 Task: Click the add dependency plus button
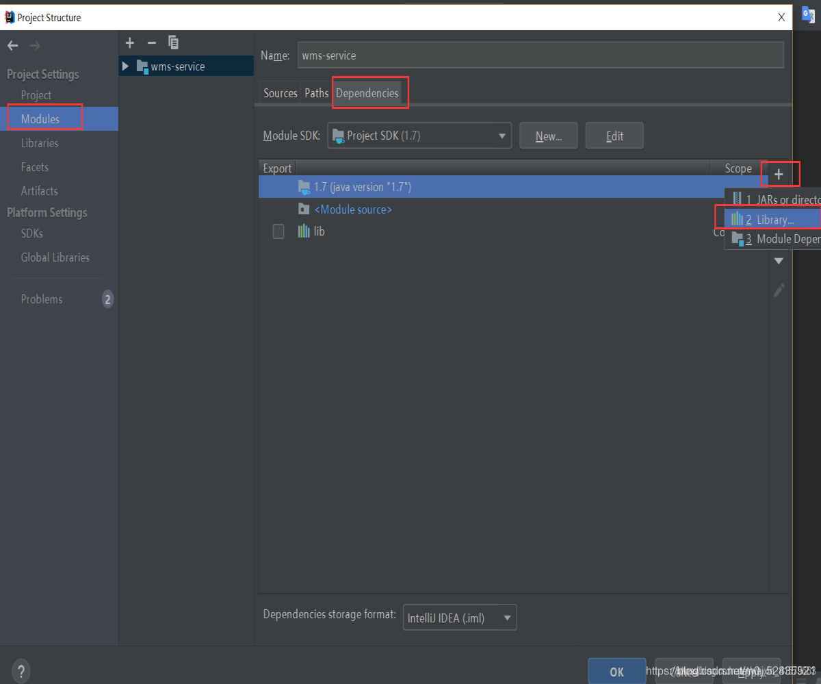tap(779, 175)
